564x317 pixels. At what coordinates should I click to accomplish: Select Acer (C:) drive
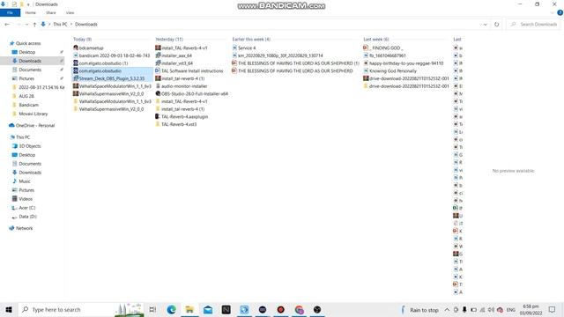pos(27,208)
